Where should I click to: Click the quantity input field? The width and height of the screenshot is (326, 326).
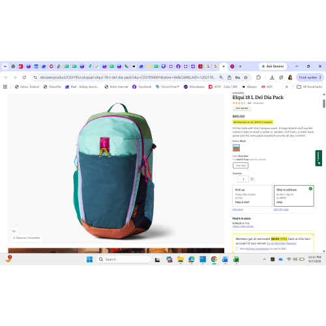pos(243,179)
